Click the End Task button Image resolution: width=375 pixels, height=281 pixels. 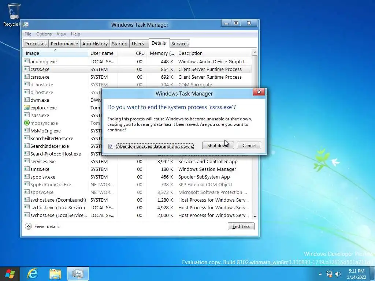point(241,226)
